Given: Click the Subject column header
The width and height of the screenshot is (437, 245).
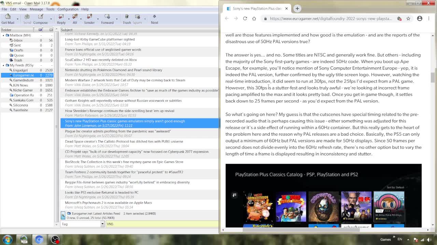Looking at the screenshot, I should tap(139, 30).
